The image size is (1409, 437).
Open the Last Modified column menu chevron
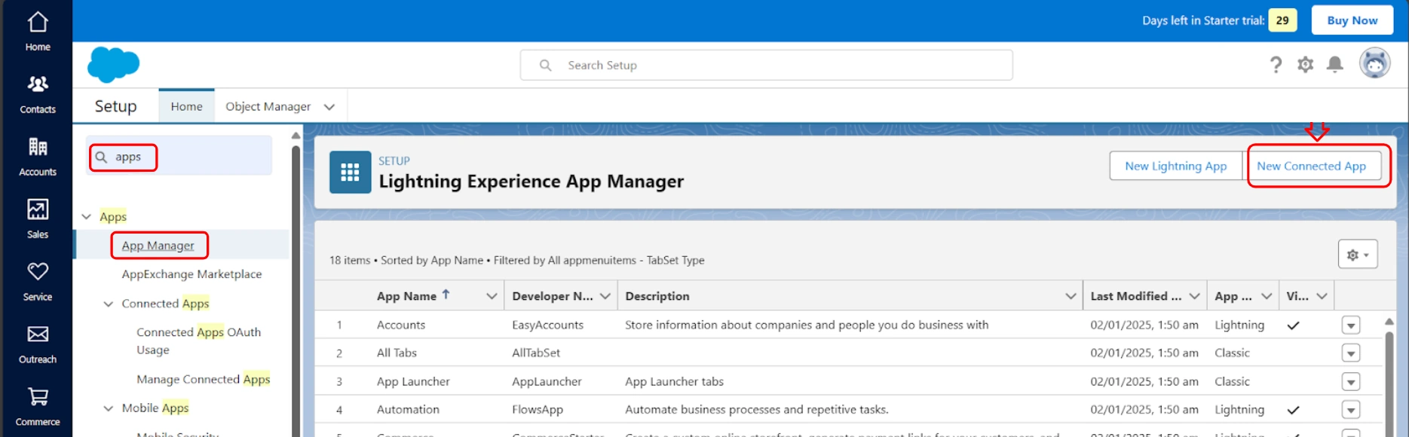(1194, 296)
